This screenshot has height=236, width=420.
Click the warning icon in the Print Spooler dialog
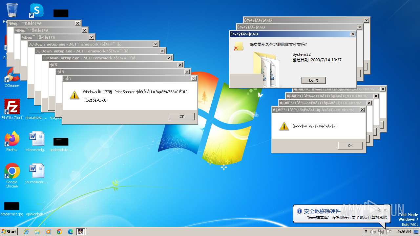click(x=75, y=95)
